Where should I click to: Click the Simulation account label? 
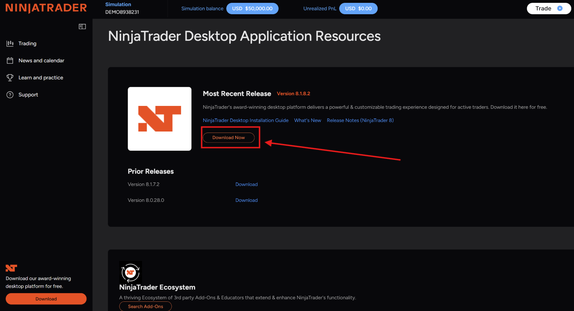coord(118,4)
